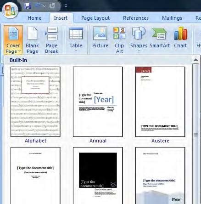Select the cover page thumbnail below Austere

click(x=160, y=176)
